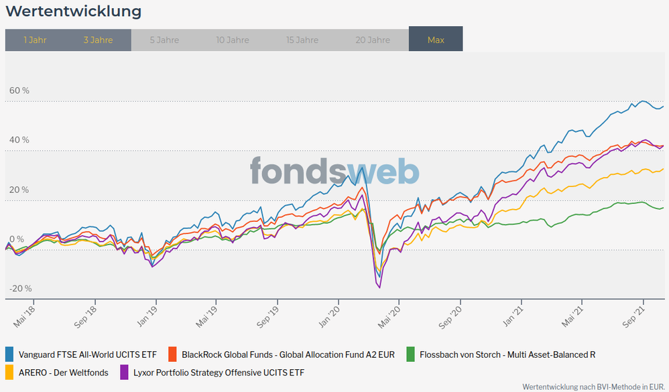Switch to the 3 Jahre tab
Image resolution: width=669 pixels, height=392 pixels.
(x=98, y=40)
